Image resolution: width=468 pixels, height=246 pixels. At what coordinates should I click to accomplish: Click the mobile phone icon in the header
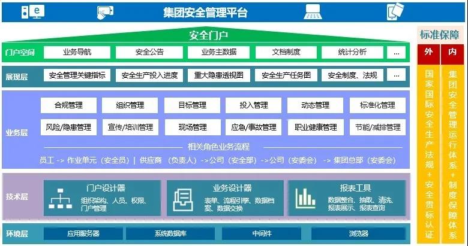[x=395, y=12]
